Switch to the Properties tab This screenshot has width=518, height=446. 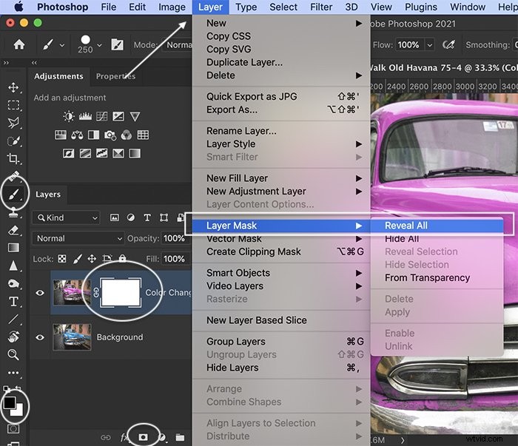click(115, 76)
